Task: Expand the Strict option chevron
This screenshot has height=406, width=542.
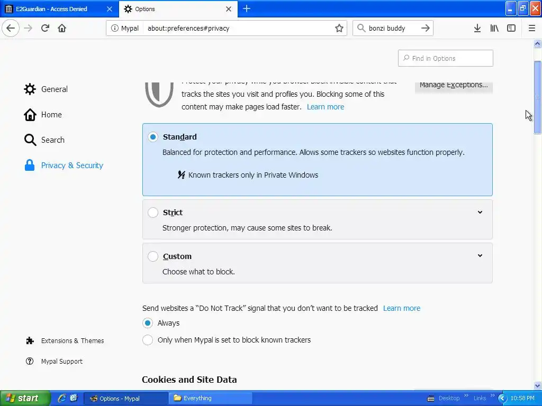Action: point(480,213)
